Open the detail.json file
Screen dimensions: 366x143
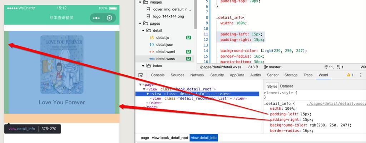click(x=164, y=45)
